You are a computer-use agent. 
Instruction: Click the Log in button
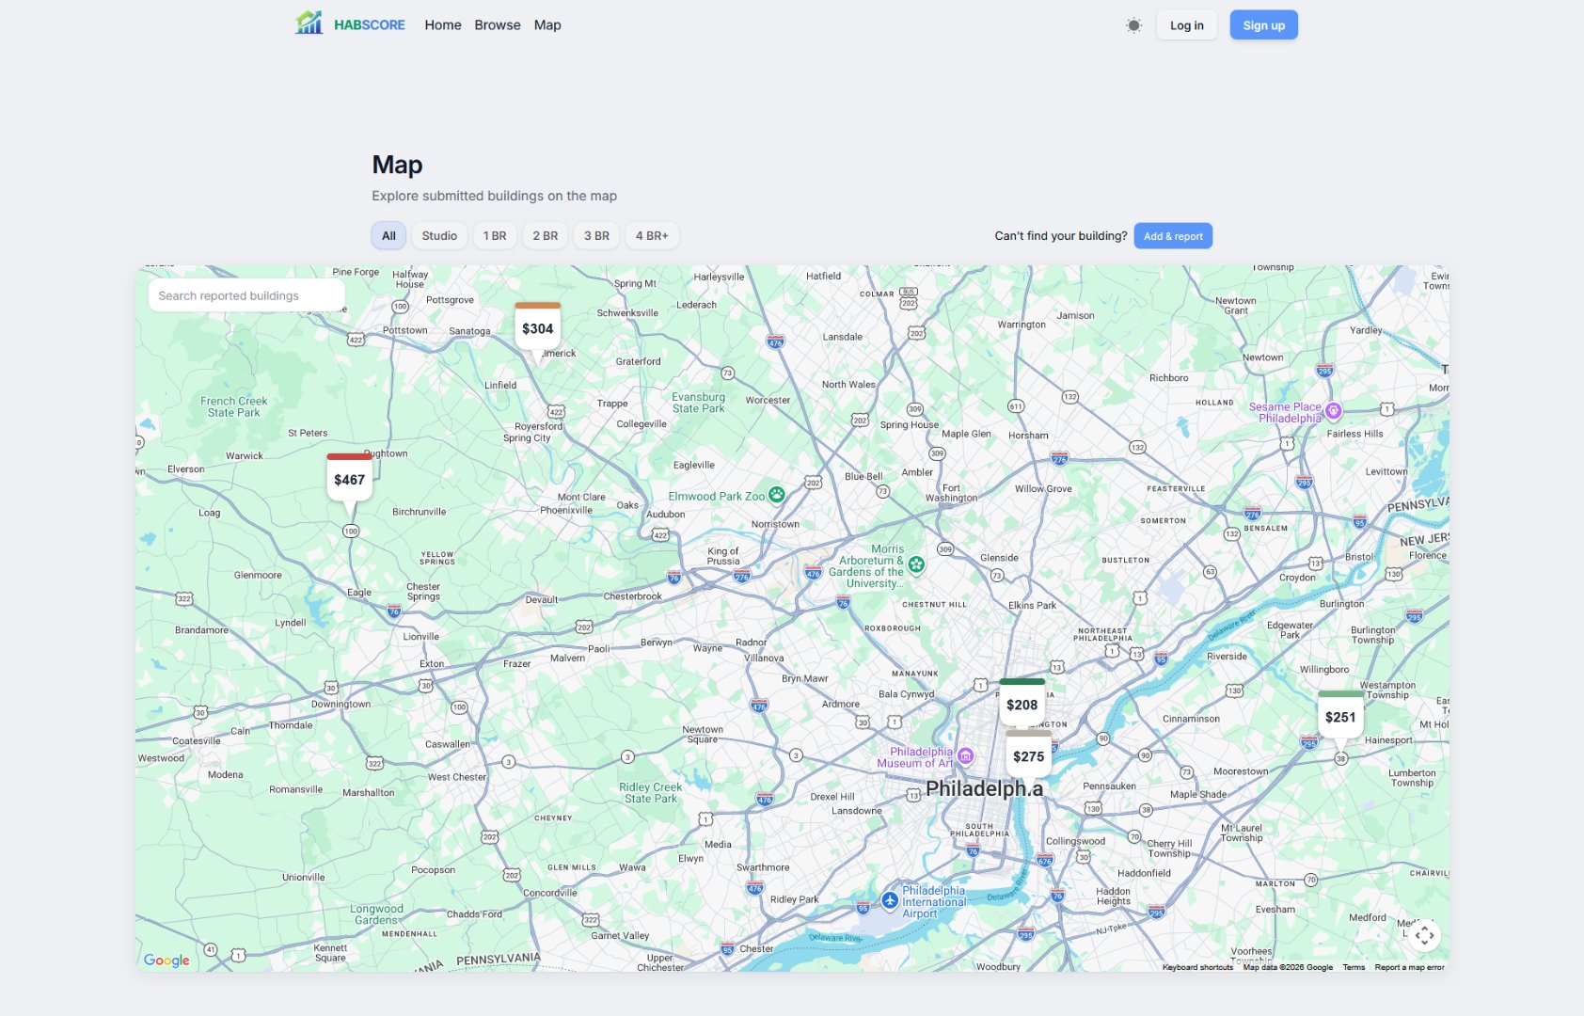click(1187, 25)
